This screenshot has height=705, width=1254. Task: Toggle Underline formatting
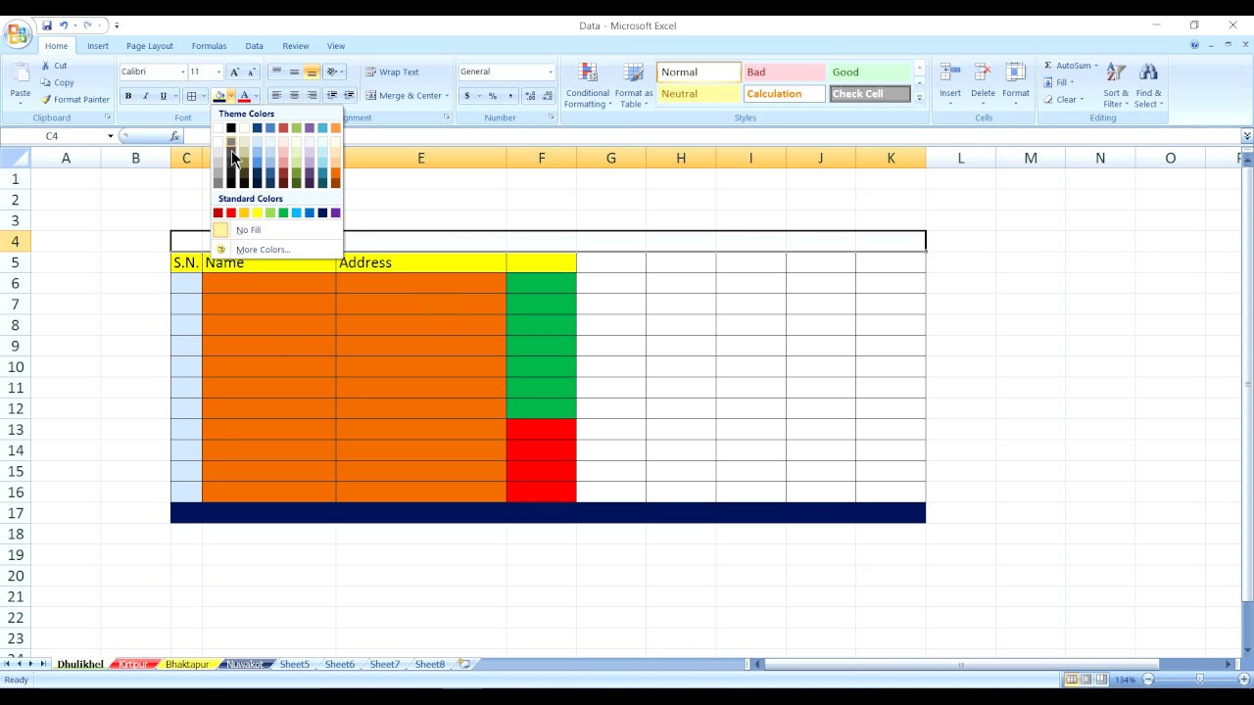(163, 96)
